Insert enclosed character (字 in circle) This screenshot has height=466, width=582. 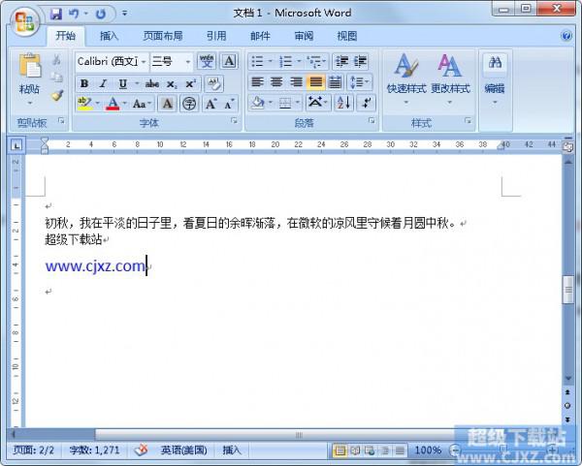189,104
